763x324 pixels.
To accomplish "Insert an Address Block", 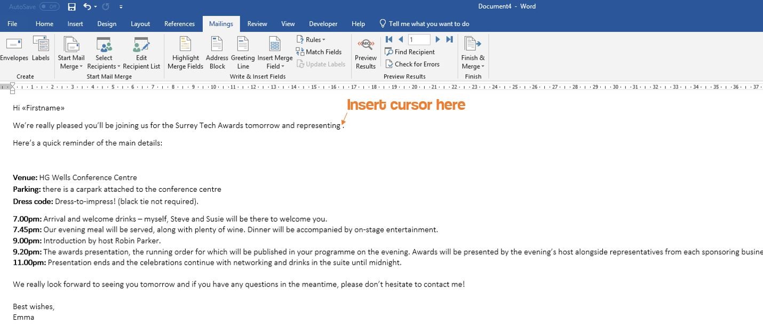I will (217, 53).
